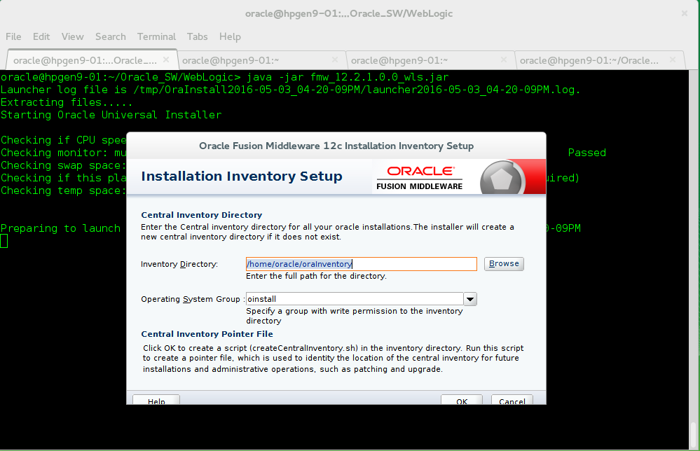700x451 pixels.
Task: Click the hexagon shield graphic in banner
Action: pos(502,176)
